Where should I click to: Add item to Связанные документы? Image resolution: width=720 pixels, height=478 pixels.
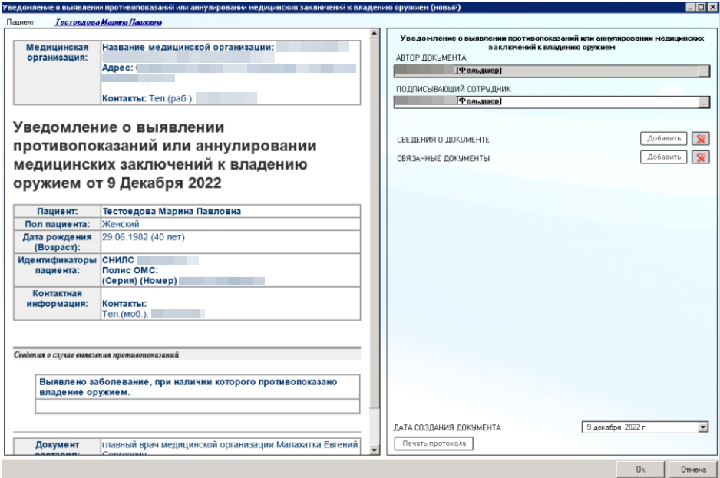coord(663,157)
